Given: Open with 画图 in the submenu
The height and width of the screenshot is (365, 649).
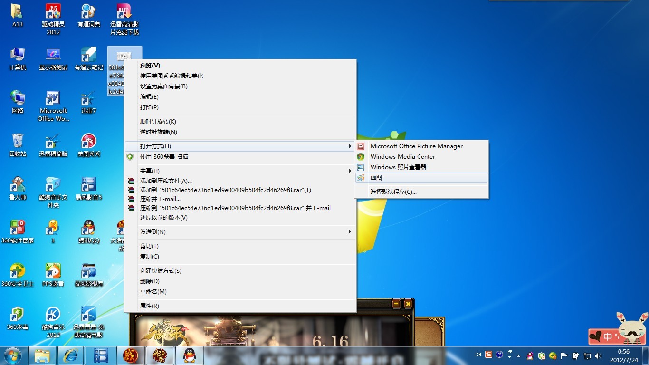Looking at the screenshot, I should [x=421, y=177].
